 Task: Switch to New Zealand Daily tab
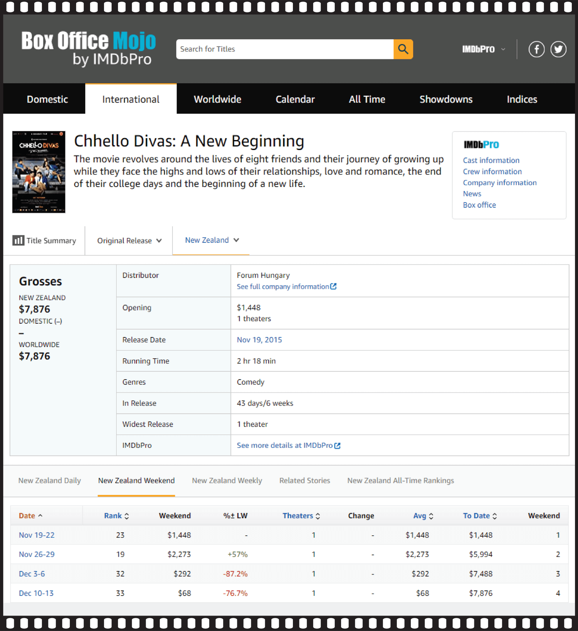pos(50,481)
